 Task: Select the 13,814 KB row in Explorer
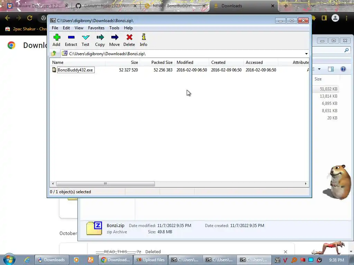coord(326,96)
